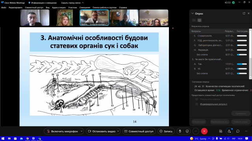252x141 pixels.
Task: Click raise hand icon
Action: [180, 131]
